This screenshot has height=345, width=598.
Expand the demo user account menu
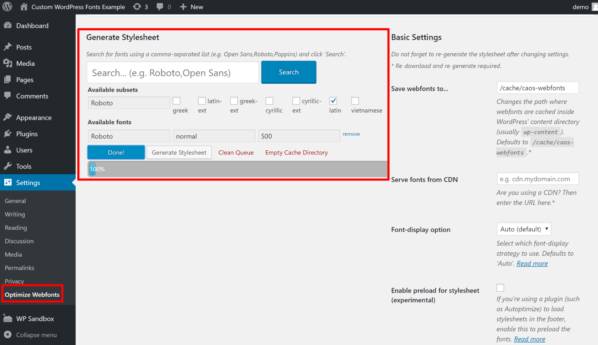[585, 6]
